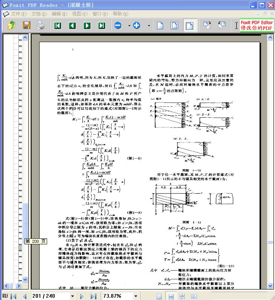This screenshot has height=300, width=275.
Task: Open the page number dropdown in status bar
Action: tap(72, 296)
